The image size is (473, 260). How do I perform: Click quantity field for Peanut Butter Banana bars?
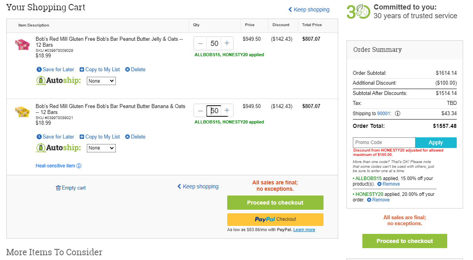[214, 111]
